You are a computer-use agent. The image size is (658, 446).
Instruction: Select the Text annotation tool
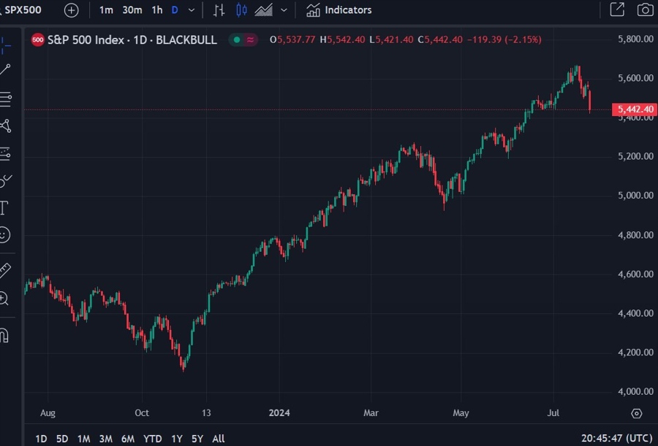[7, 207]
